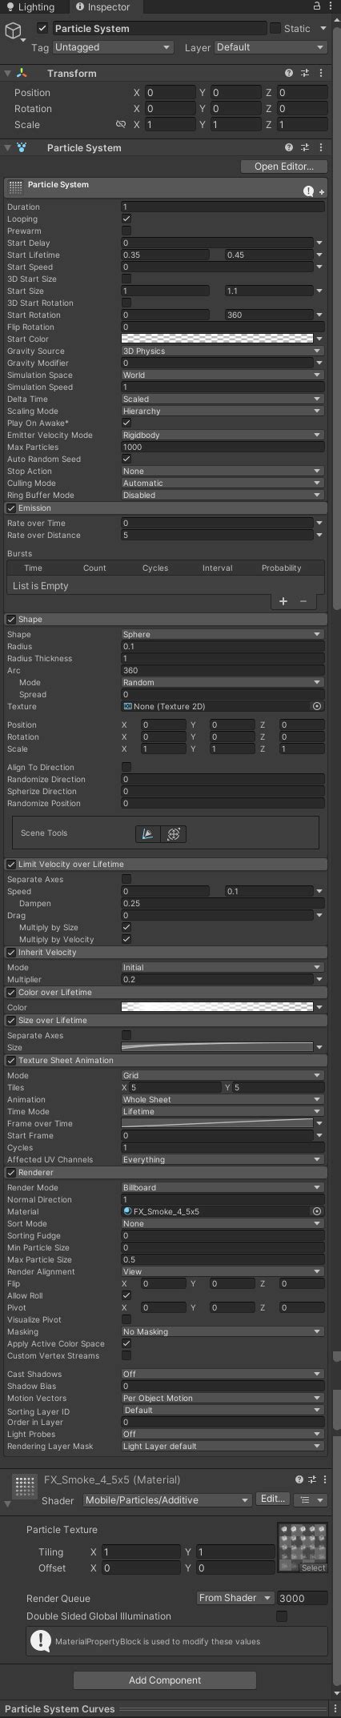Open the Simulation Space dropdown
The width and height of the screenshot is (341, 1718).
[223, 375]
